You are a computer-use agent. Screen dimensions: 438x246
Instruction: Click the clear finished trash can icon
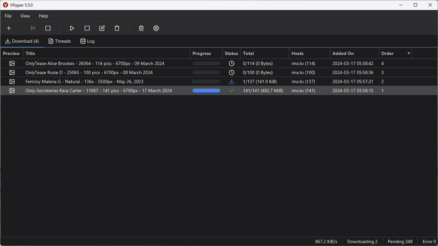(141, 28)
